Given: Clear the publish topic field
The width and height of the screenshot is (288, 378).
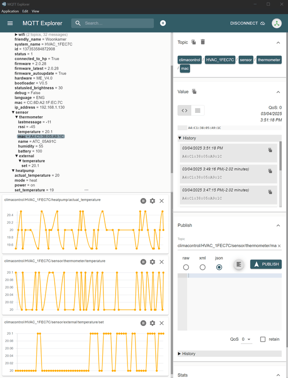Looking at the screenshot, I should [x=279, y=246].
